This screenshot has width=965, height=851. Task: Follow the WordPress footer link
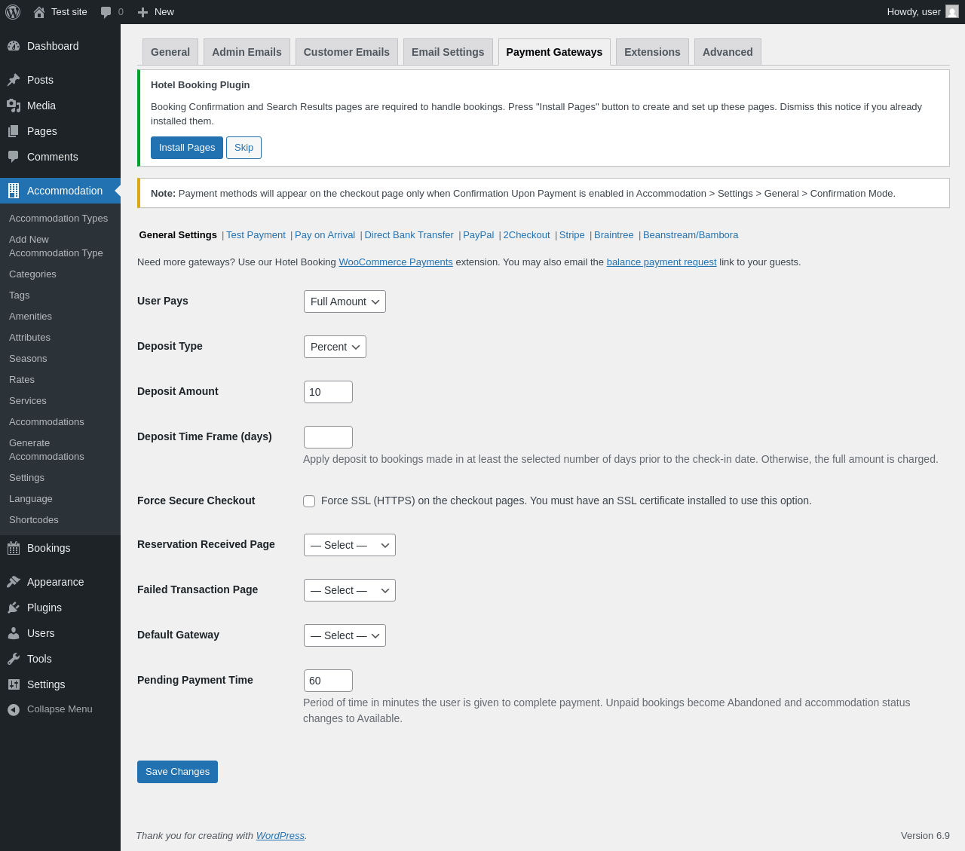[280, 836]
